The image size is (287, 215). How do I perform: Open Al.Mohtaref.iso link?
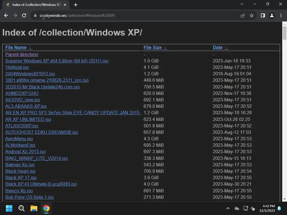point(20,145)
